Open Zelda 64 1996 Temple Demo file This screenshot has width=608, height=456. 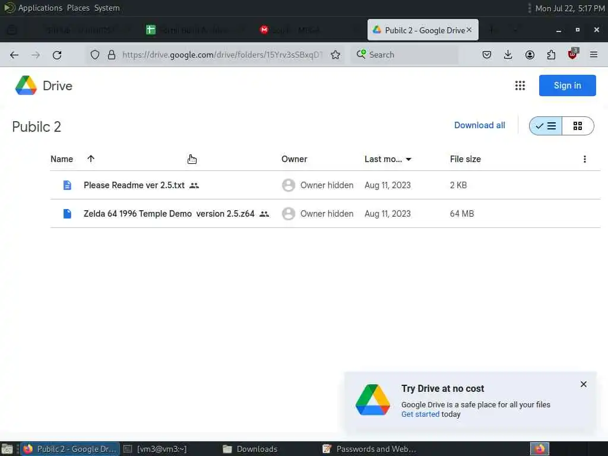[169, 214]
